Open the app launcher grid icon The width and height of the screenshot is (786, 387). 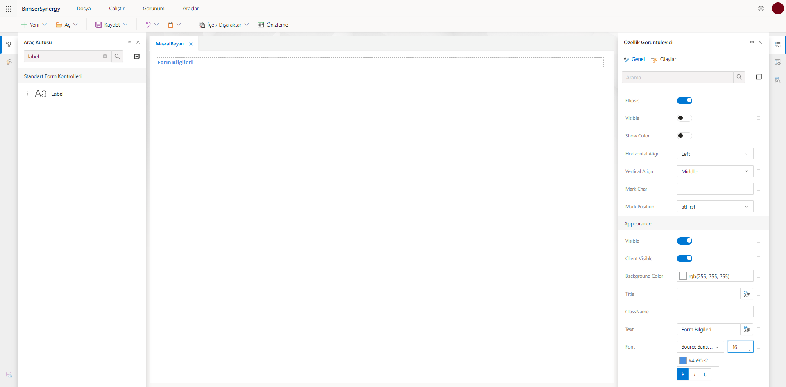(9, 9)
